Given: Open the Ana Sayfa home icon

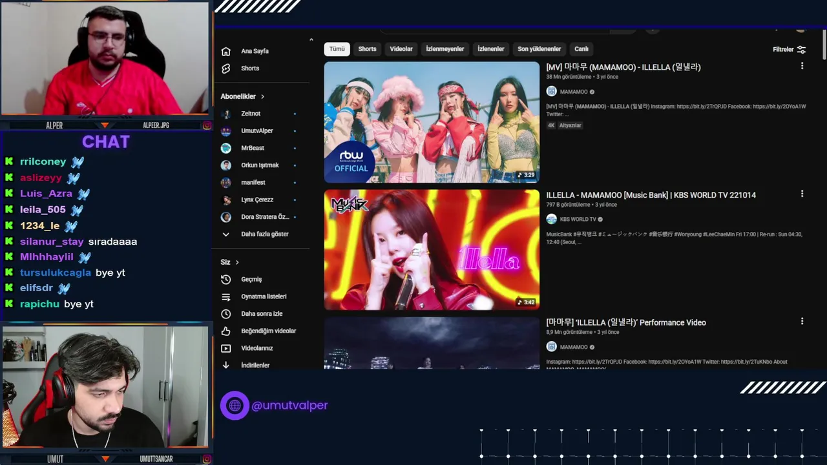Looking at the screenshot, I should (x=225, y=51).
